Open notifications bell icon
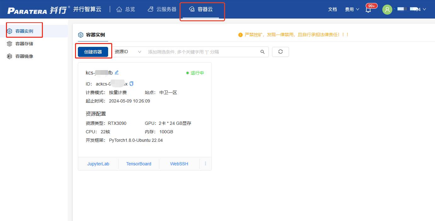 368,10
